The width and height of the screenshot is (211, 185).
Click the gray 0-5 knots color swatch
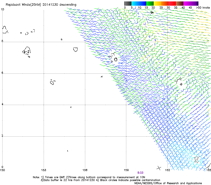pos(128,3)
